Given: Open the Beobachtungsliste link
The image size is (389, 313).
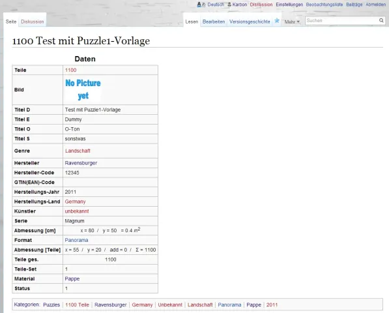Looking at the screenshot, I should [x=324, y=5].
